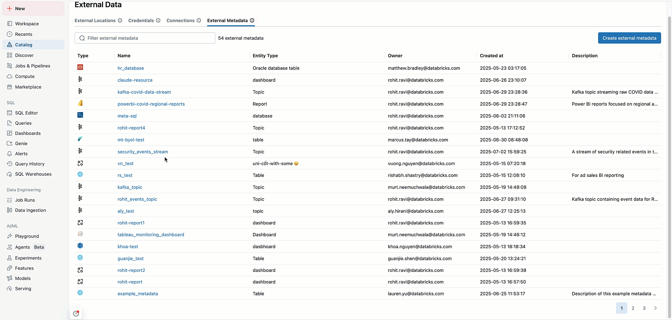Open the example_metadata link
Screen dimensions: 672x320
coord(138,294)
